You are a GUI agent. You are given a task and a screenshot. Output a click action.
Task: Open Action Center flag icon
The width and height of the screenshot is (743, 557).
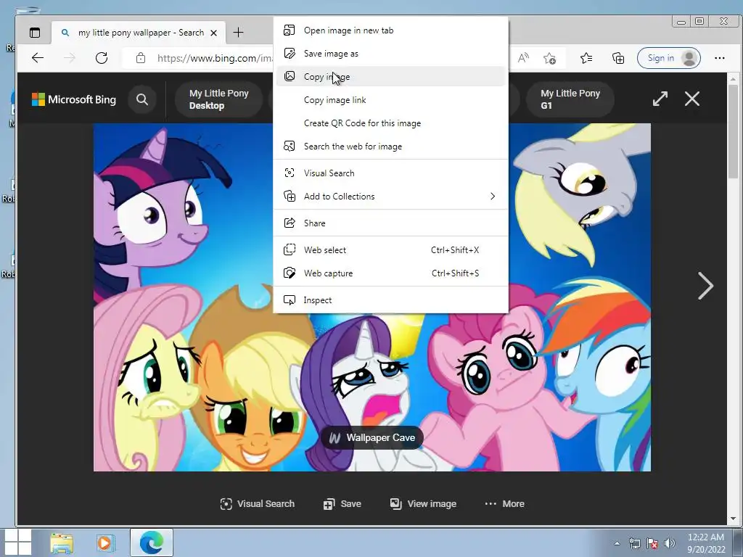click(652, 543)
